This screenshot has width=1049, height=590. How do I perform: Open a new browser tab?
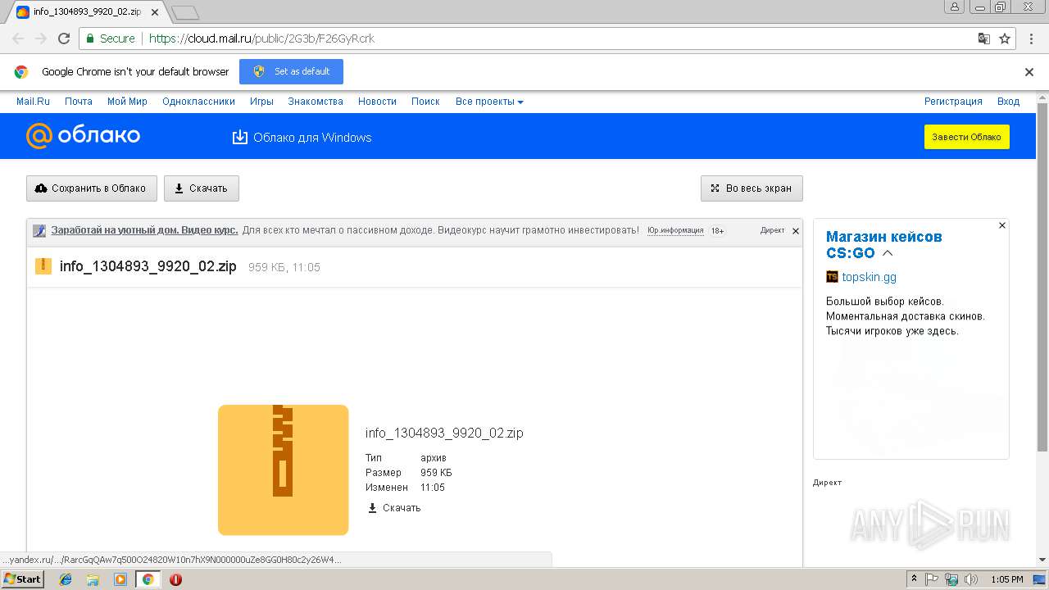(186, 12)
